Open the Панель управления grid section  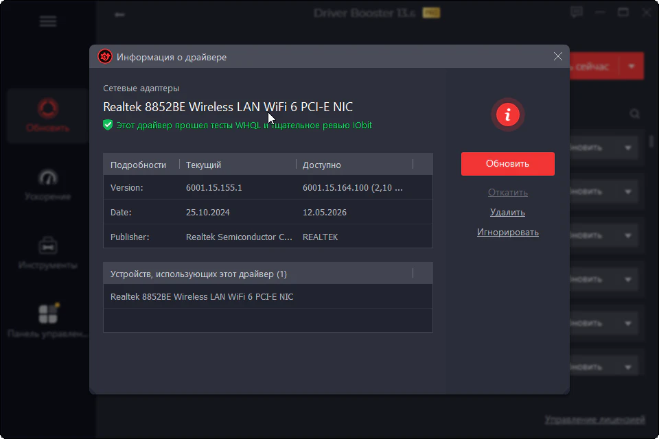tap(48, 322)
